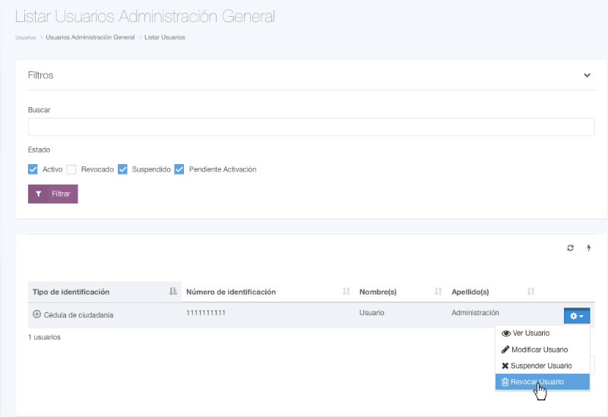
Task: Click the Buscar search input field
Action: (311, 127)
